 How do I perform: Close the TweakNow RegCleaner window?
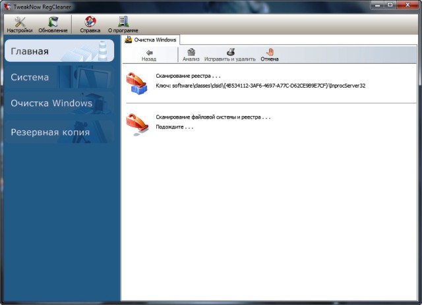point(407,5)
